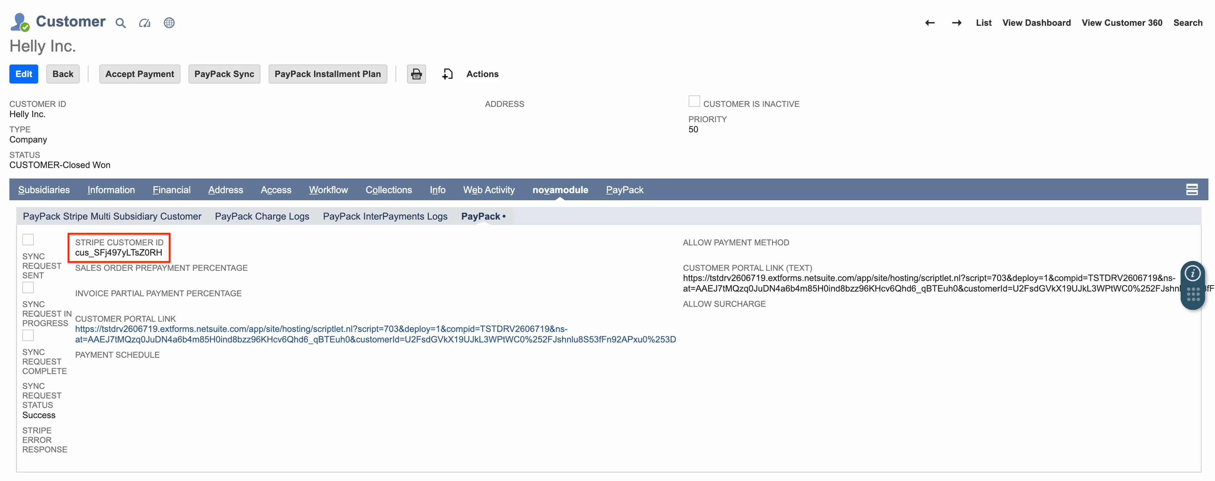Viewport: 1215px width, 481px height.
Task: Select the Stripe Customer ID value
Action: pos(117,253)
